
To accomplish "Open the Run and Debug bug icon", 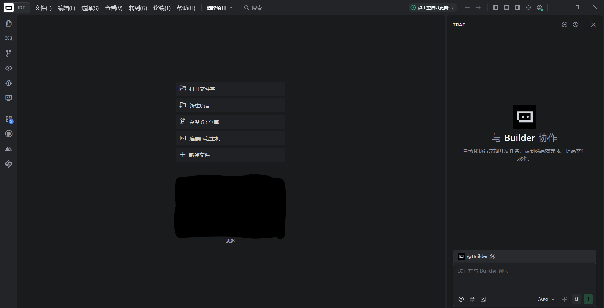I will coord(9,83).
